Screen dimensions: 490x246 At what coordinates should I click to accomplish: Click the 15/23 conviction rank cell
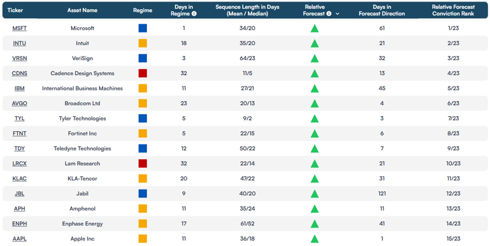[453, 239]
